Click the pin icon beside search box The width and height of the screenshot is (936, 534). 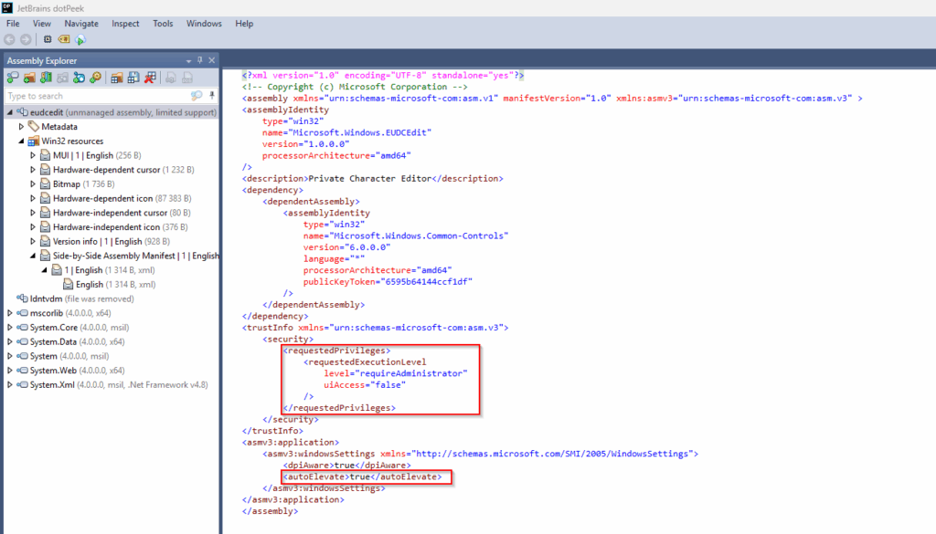click(x=212, y=95)
